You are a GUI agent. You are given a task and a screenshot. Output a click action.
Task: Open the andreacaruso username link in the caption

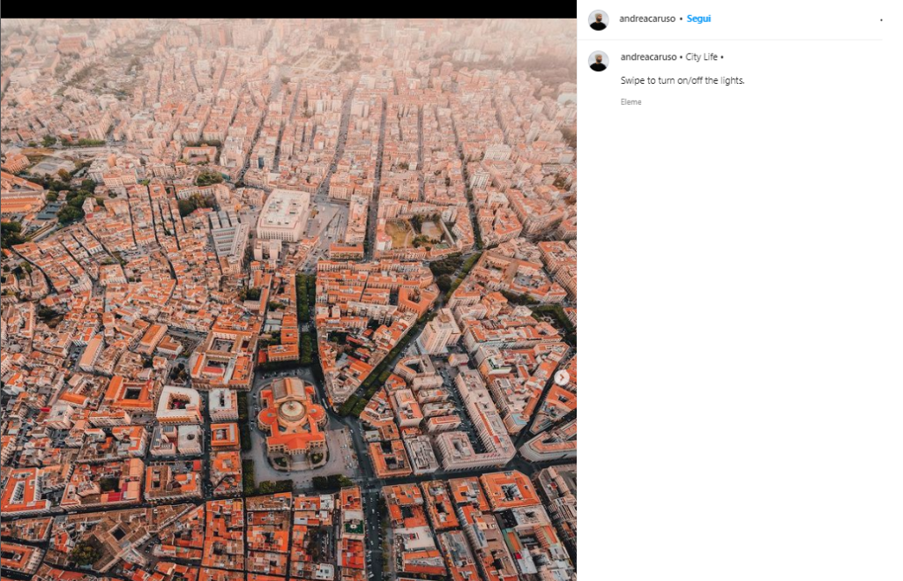pyautogui.click(x=648, y=57)
